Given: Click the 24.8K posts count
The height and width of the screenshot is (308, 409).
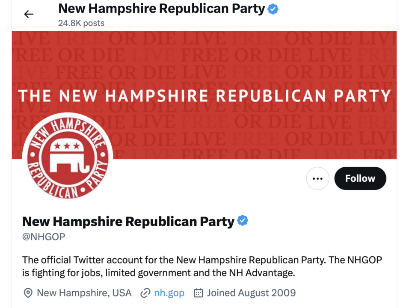Looking at the screenshot, I should coord(81,23).
